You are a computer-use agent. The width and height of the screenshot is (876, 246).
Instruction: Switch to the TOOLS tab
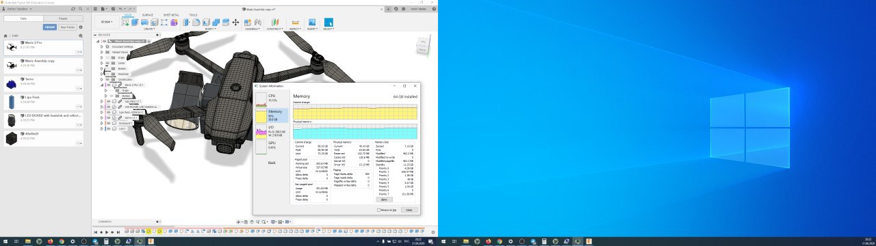pyautogui.click(x=193, y=15)
